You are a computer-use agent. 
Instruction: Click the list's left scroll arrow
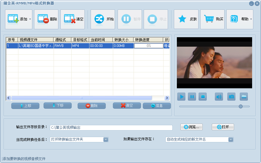(9, 98)
